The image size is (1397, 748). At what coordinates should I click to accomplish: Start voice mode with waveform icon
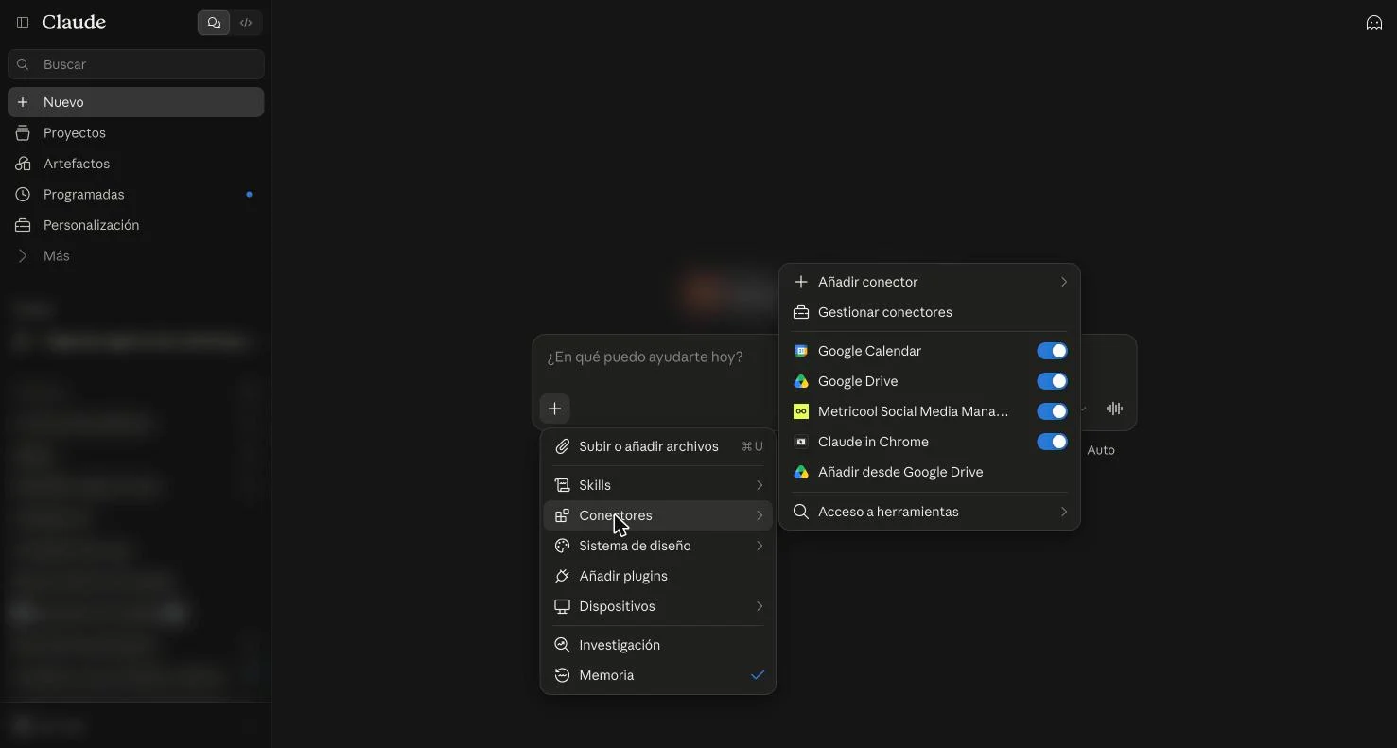click(1114, 409)
